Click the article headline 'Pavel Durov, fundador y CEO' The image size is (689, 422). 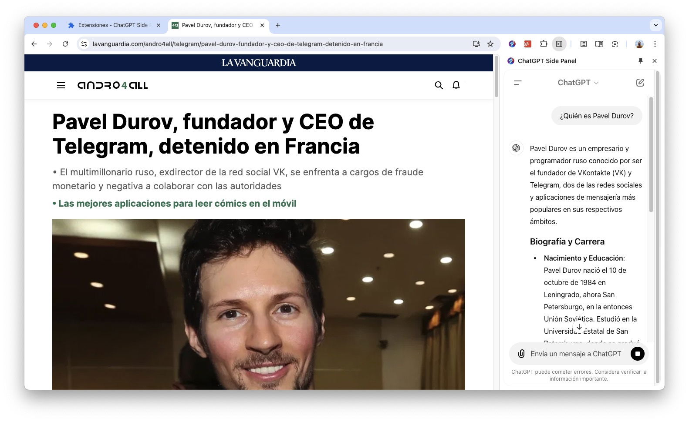(213, 134)
